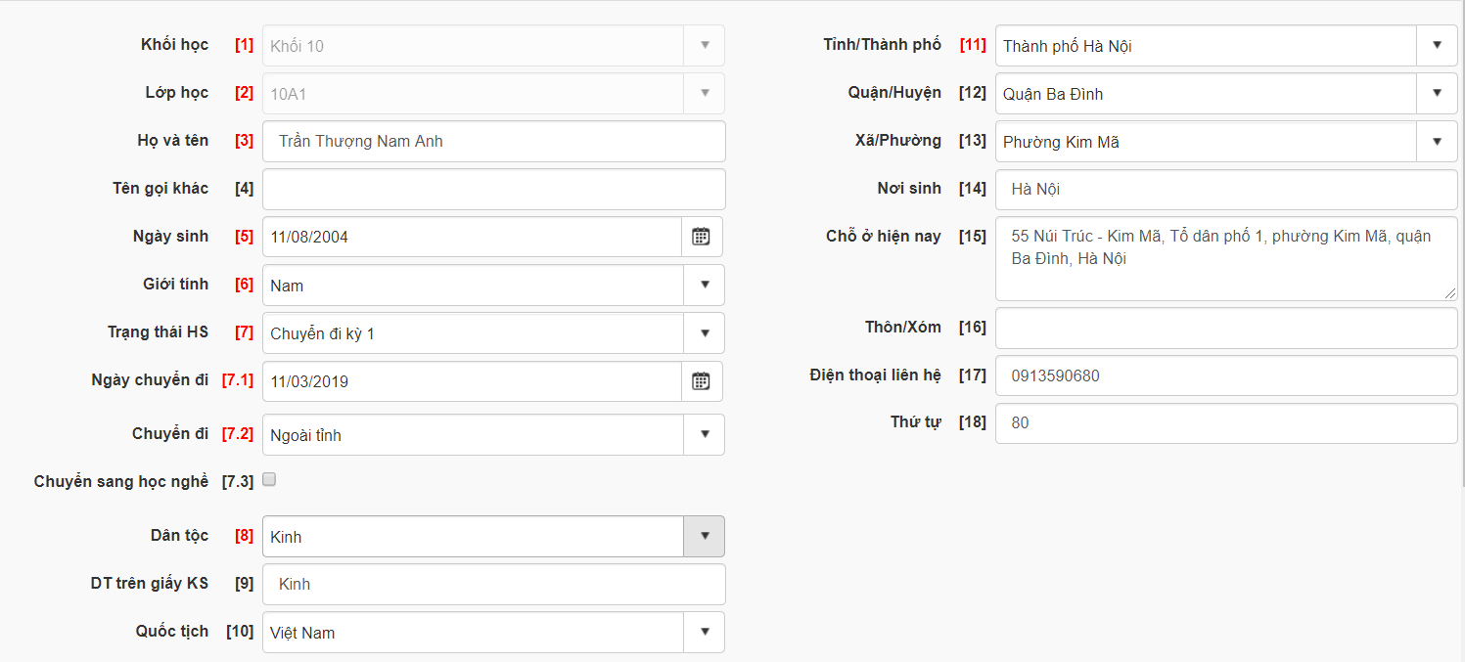Open the Ngày chuyển đi calendar picker

point(701,381)
